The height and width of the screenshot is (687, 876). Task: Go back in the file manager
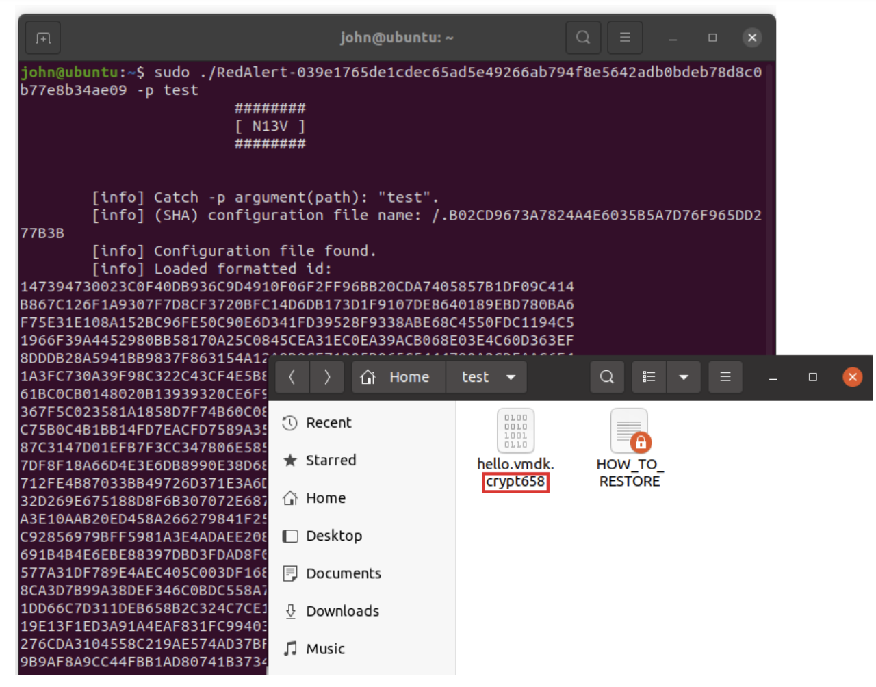tap(292, 377)
